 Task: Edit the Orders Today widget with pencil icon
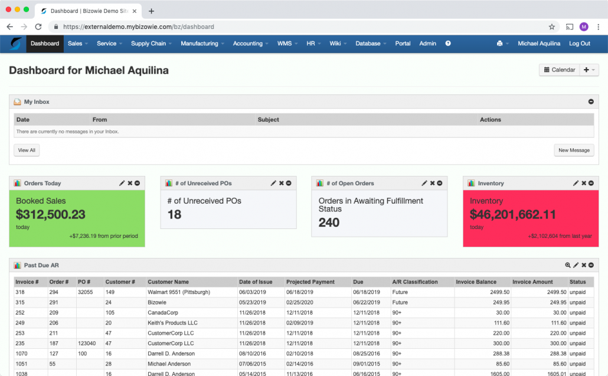coord(122,184)
